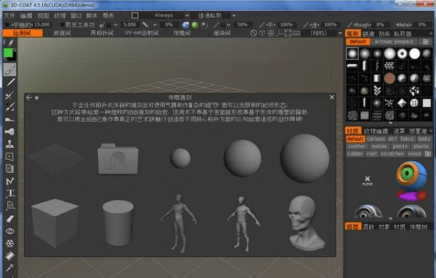Choose the cylinder primitive in dialog
The width and height of the screenshot is (436, 278).
[x=118, y=223]
